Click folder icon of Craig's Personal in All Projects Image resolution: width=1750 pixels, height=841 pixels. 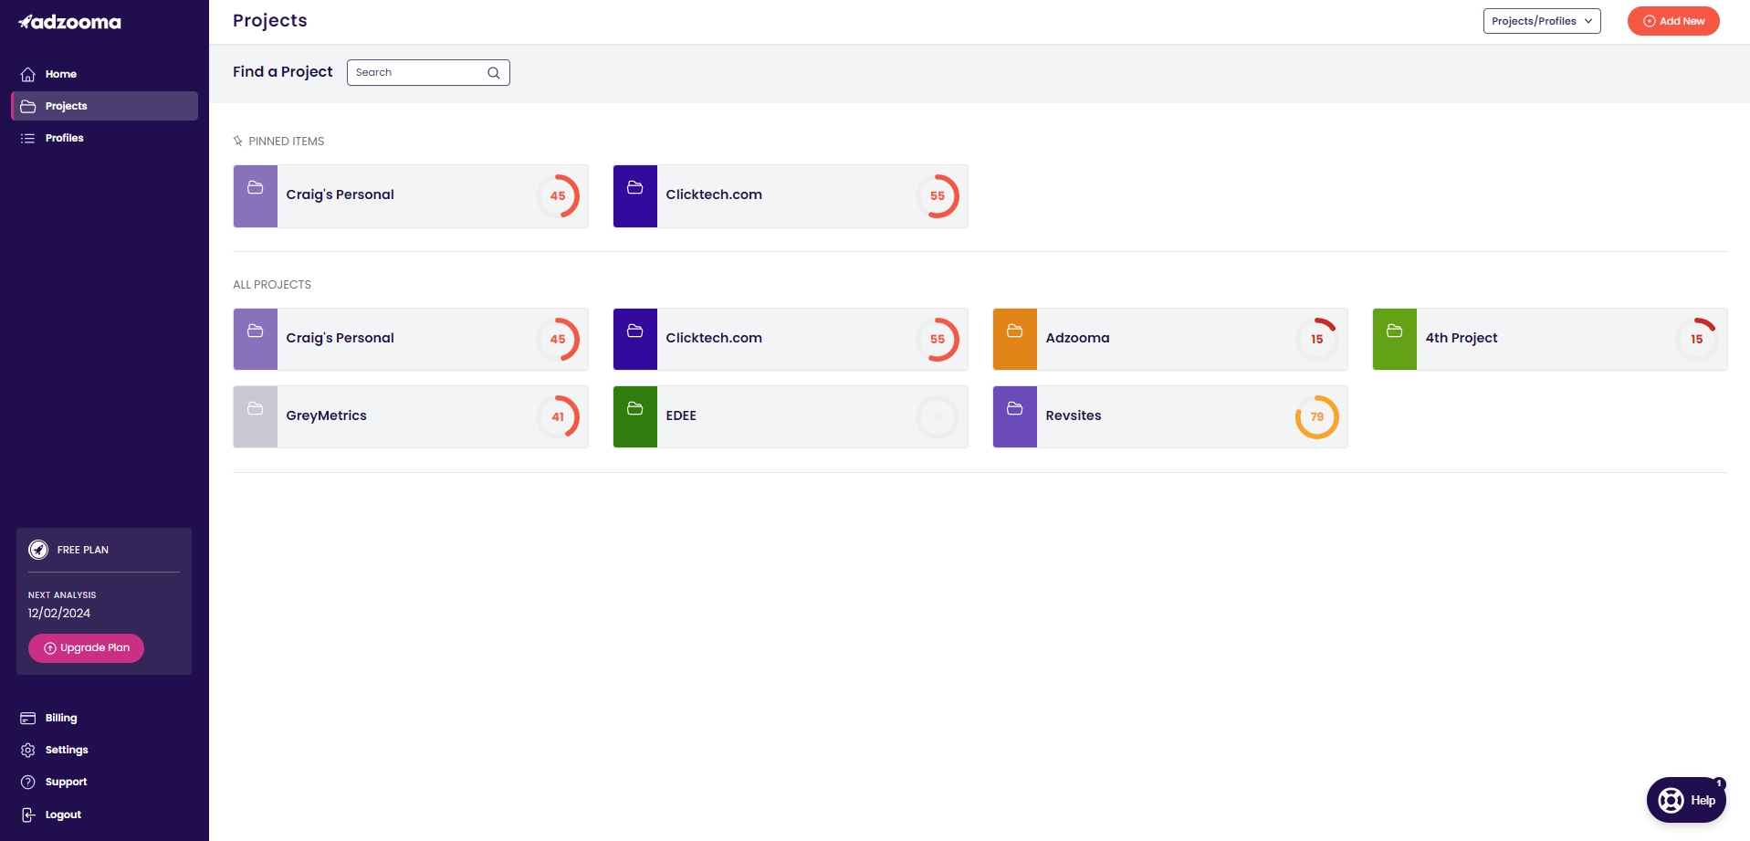(x=256, y=331)
